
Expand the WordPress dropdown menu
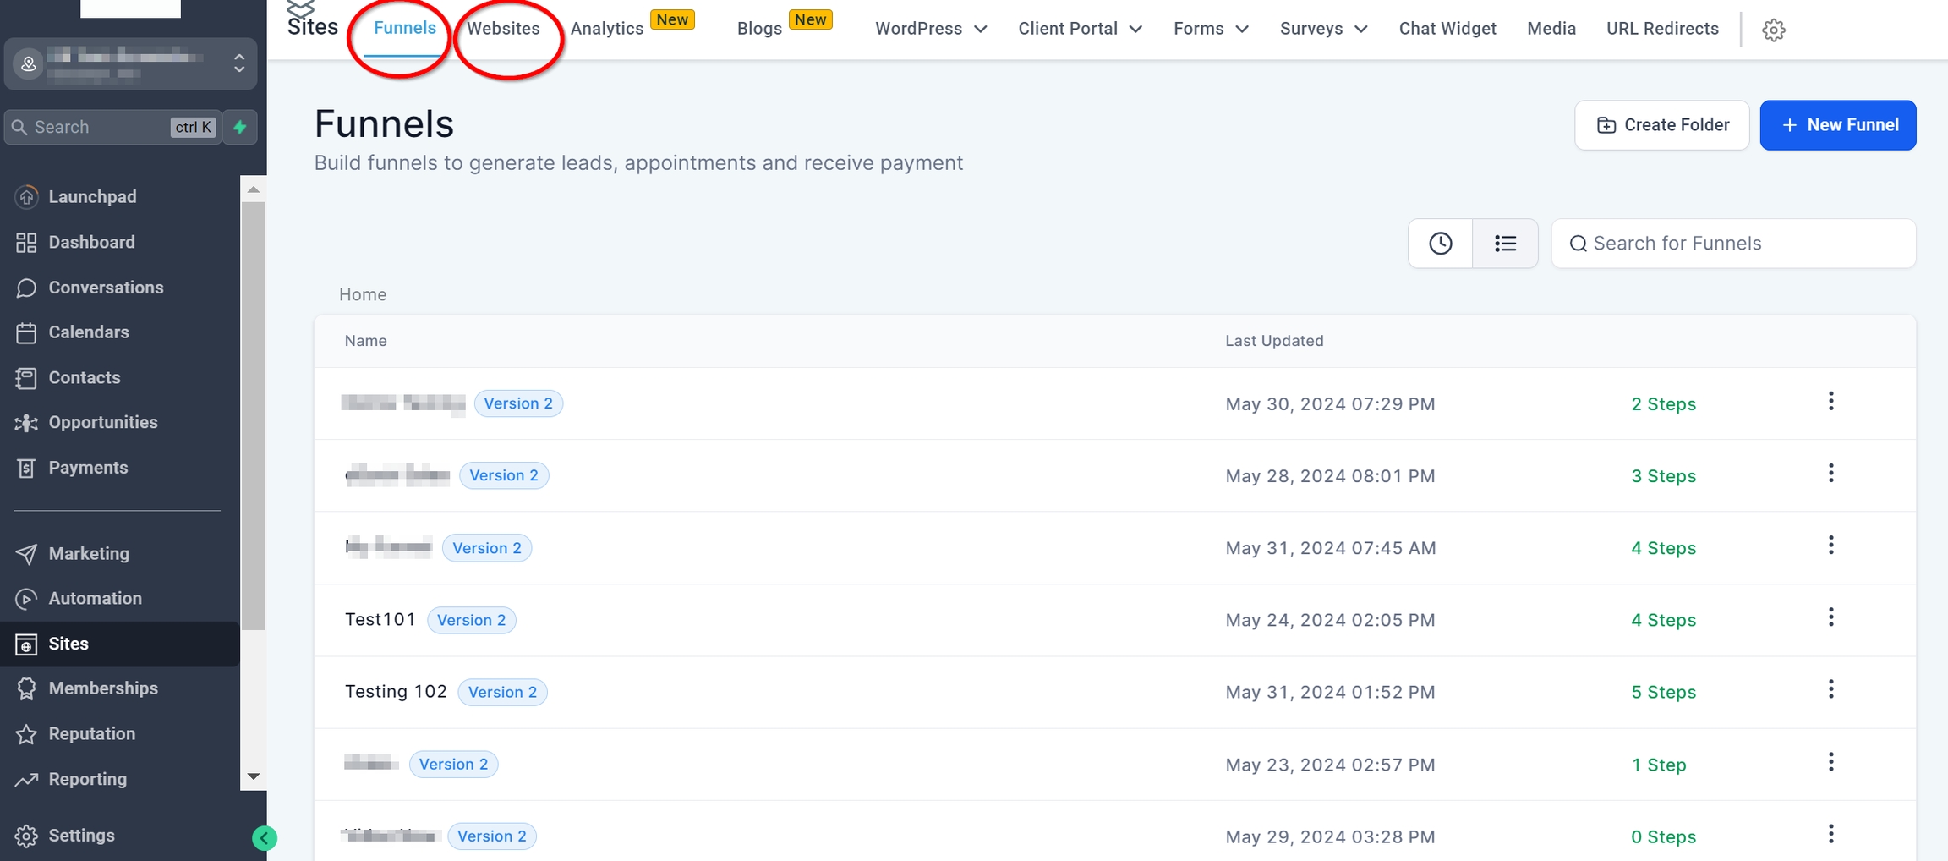click(931, 29)
